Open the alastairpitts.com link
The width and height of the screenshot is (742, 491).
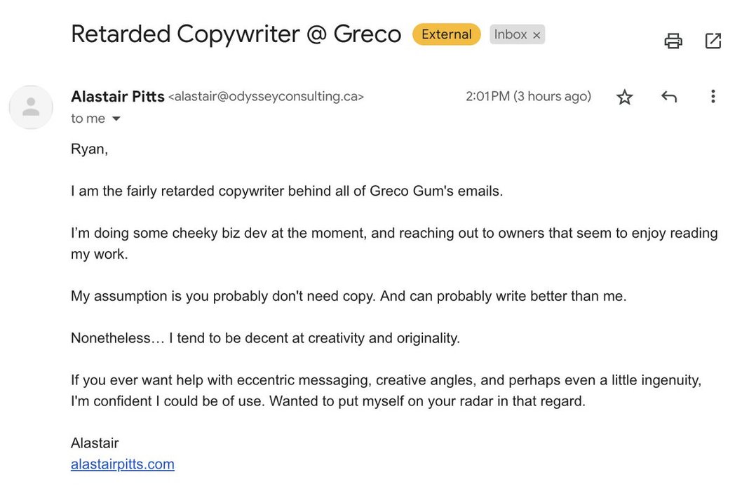click(123, 464)
